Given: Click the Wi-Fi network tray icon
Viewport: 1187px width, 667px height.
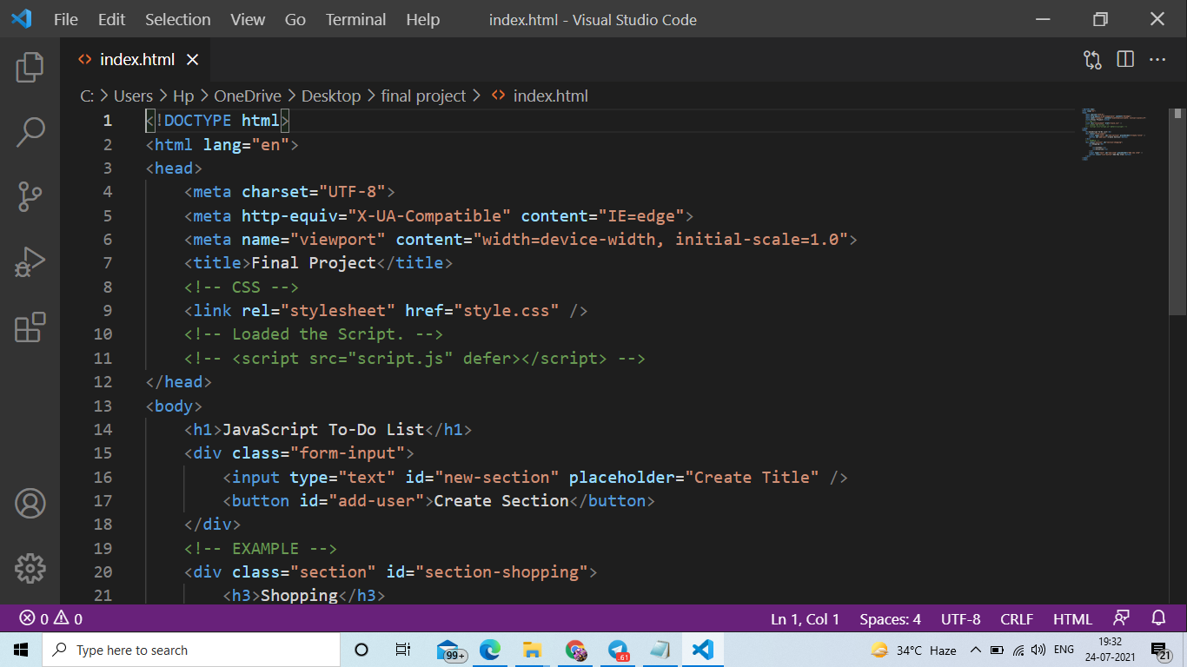Looking at the screenshot, I should [x=1018, y=650].
